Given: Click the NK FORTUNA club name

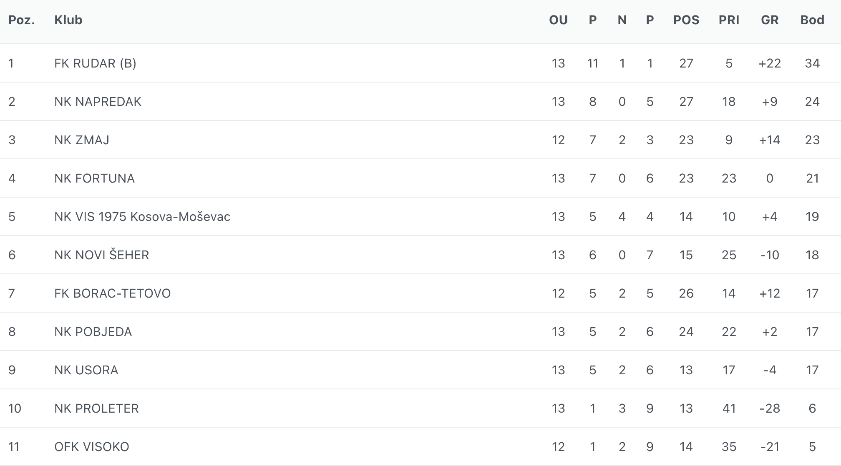Looking at the screenshot, I should click(94, 178).
